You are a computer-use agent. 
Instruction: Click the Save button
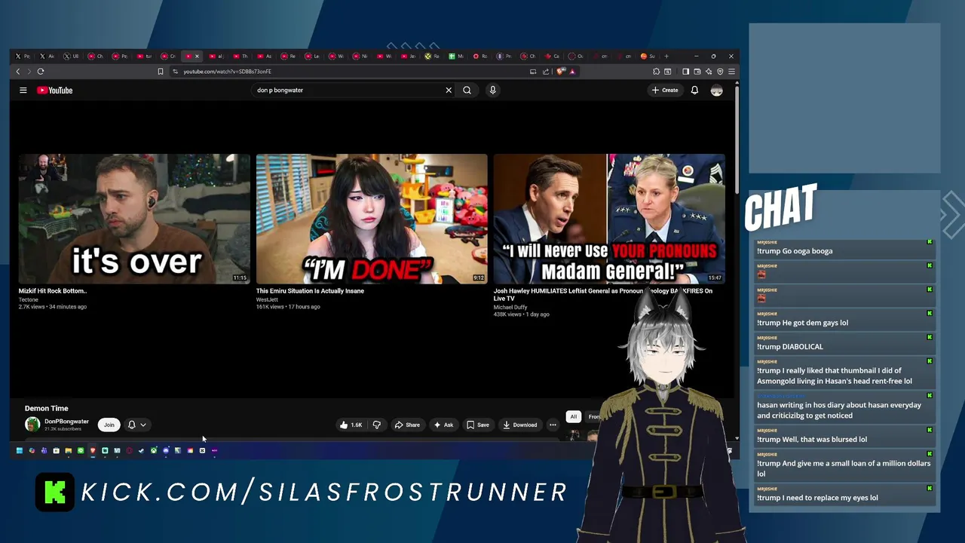pyautogui.click(x=478, y=425)
